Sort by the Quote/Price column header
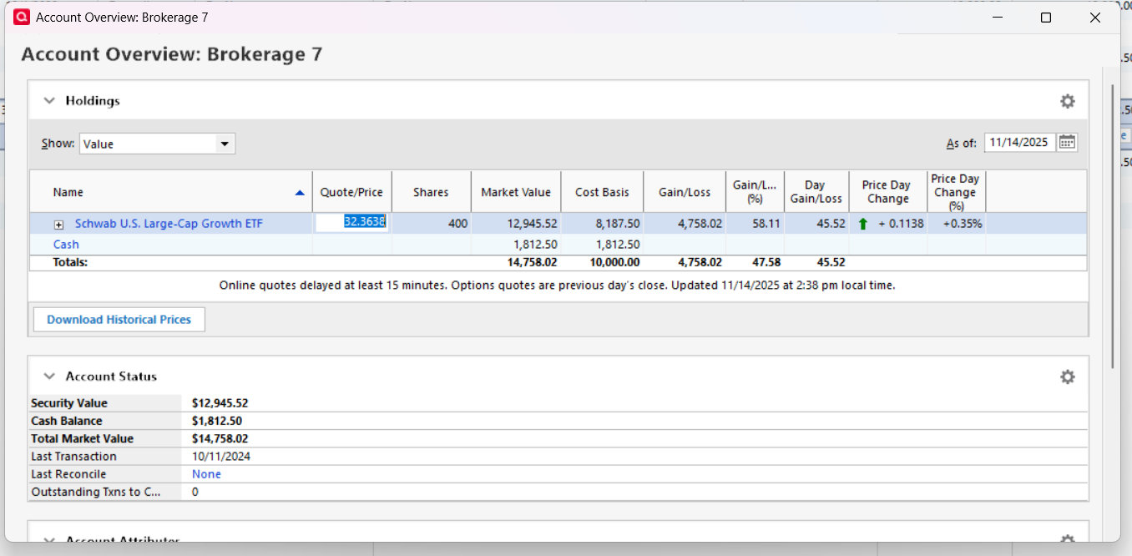Viewport: 1132px width, 556px height. pyautogui.click(x=351, y=193)
